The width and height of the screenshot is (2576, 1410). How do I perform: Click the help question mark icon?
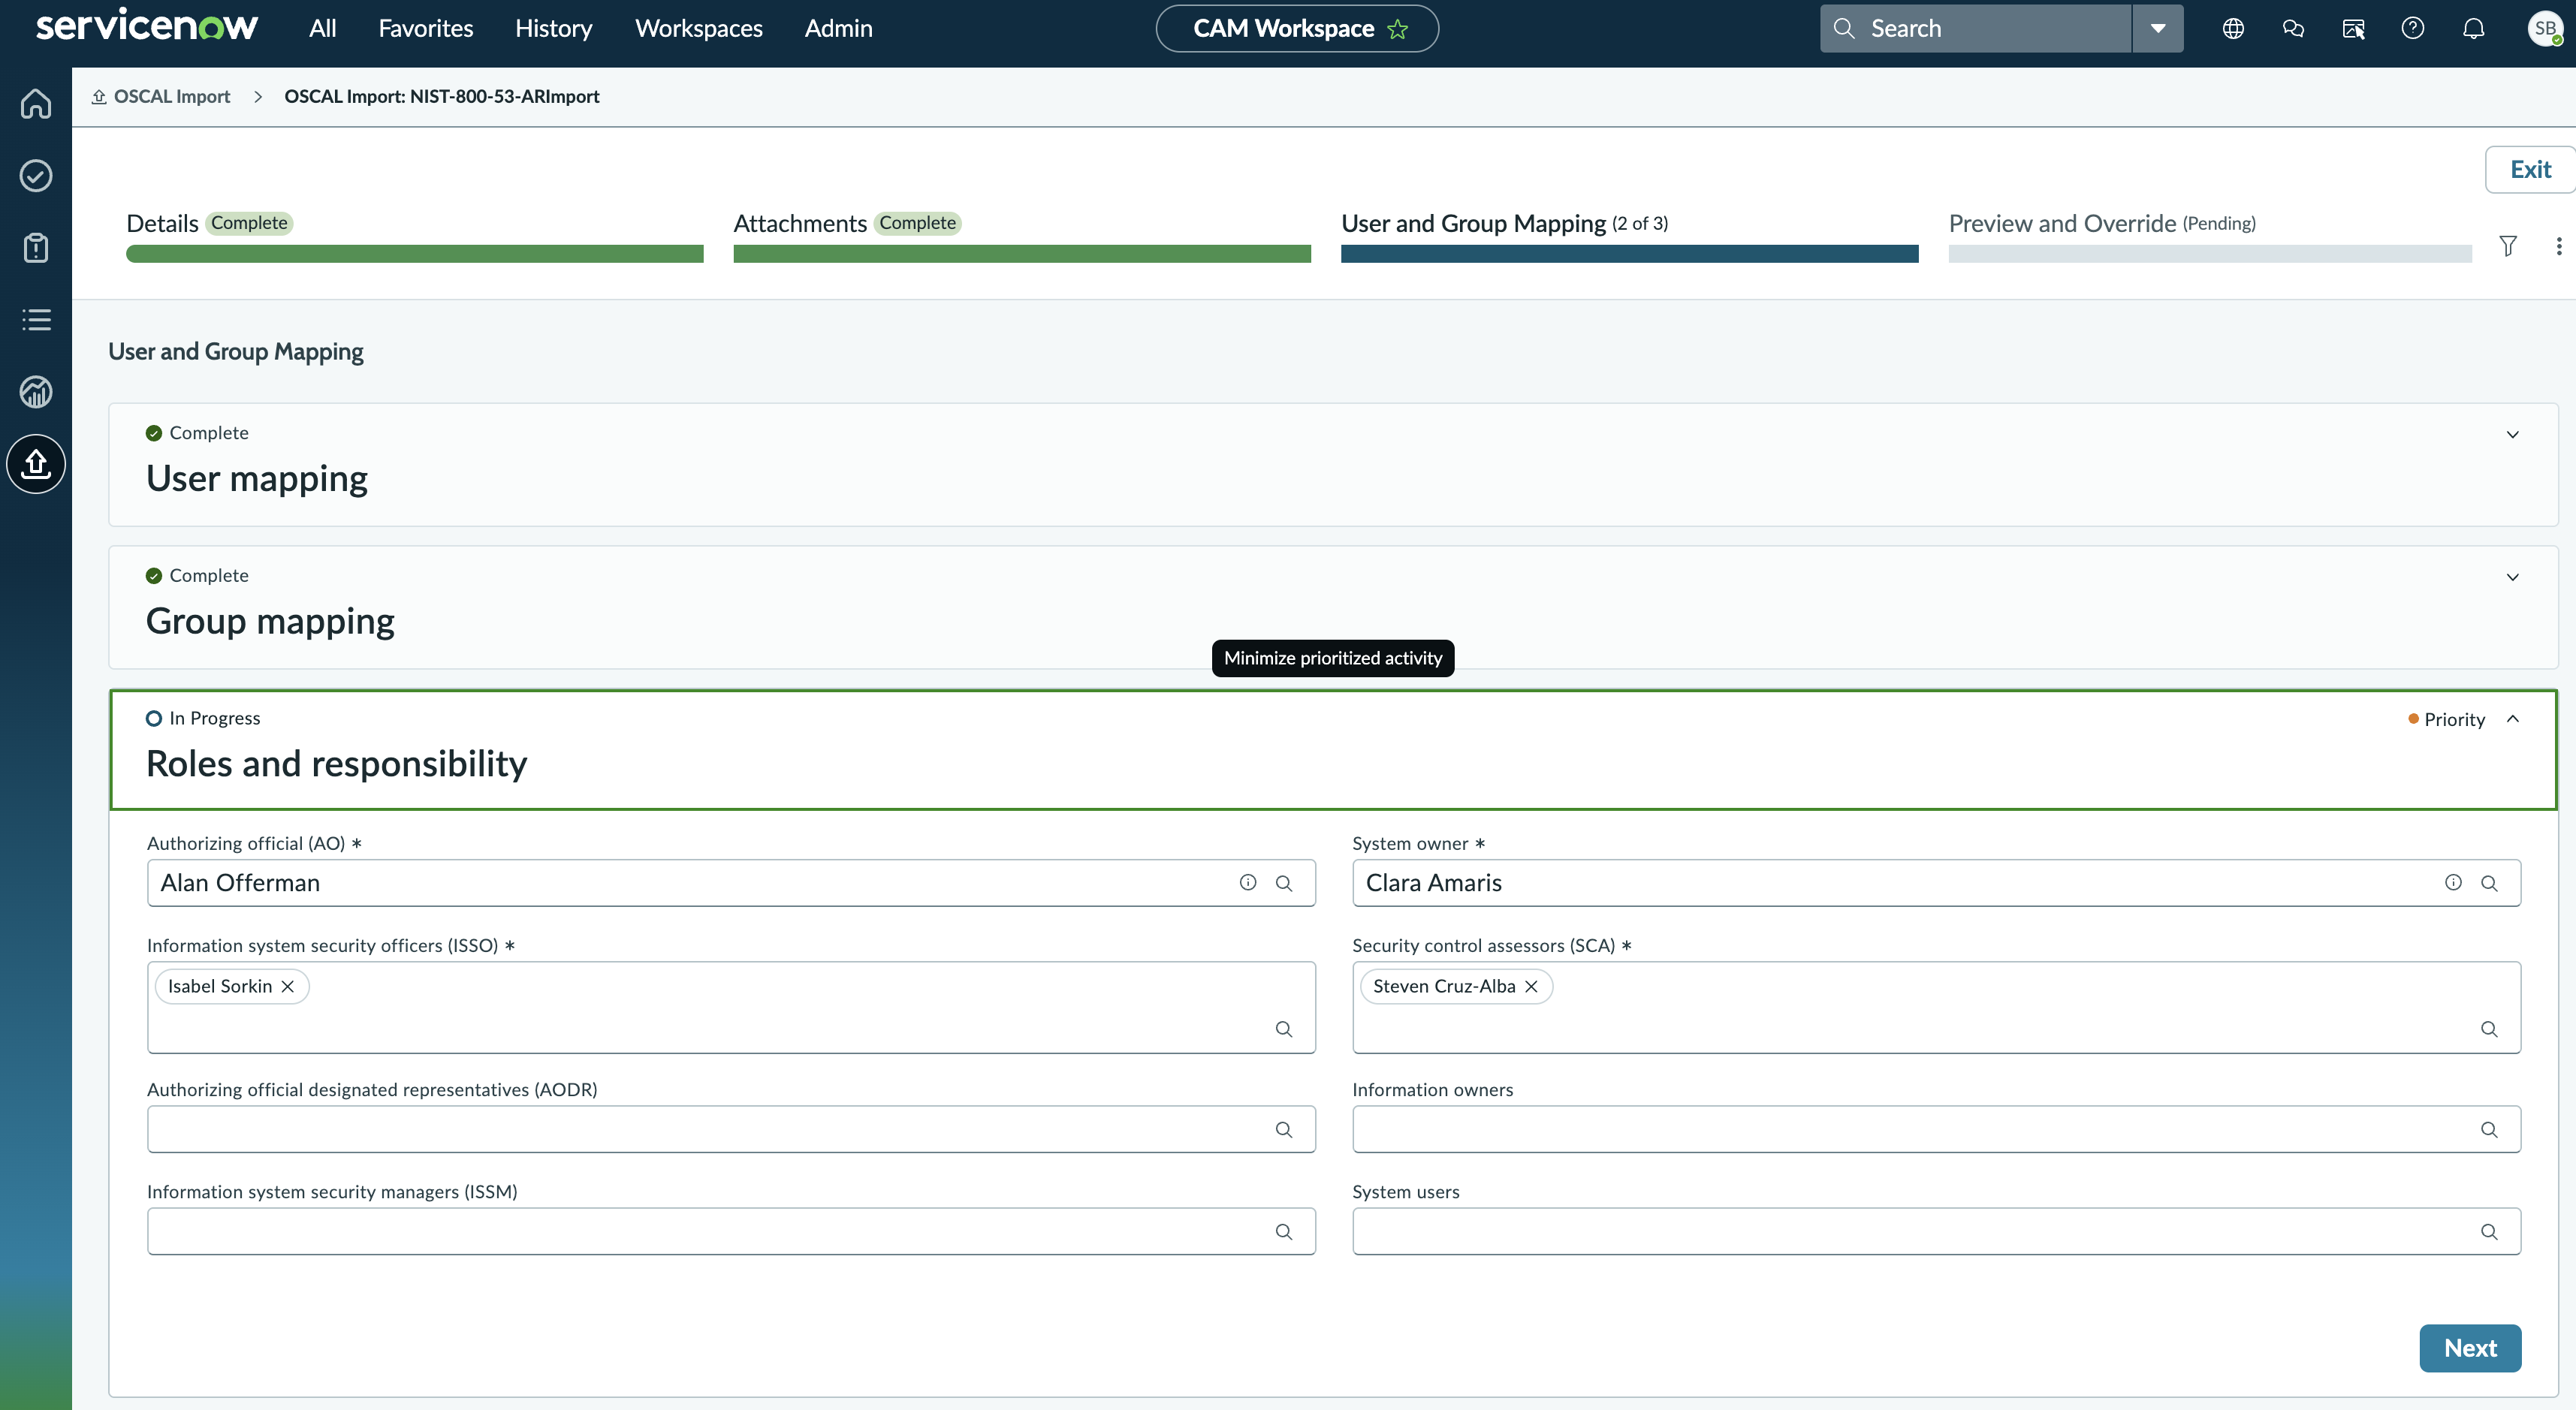click(2413, 28)
